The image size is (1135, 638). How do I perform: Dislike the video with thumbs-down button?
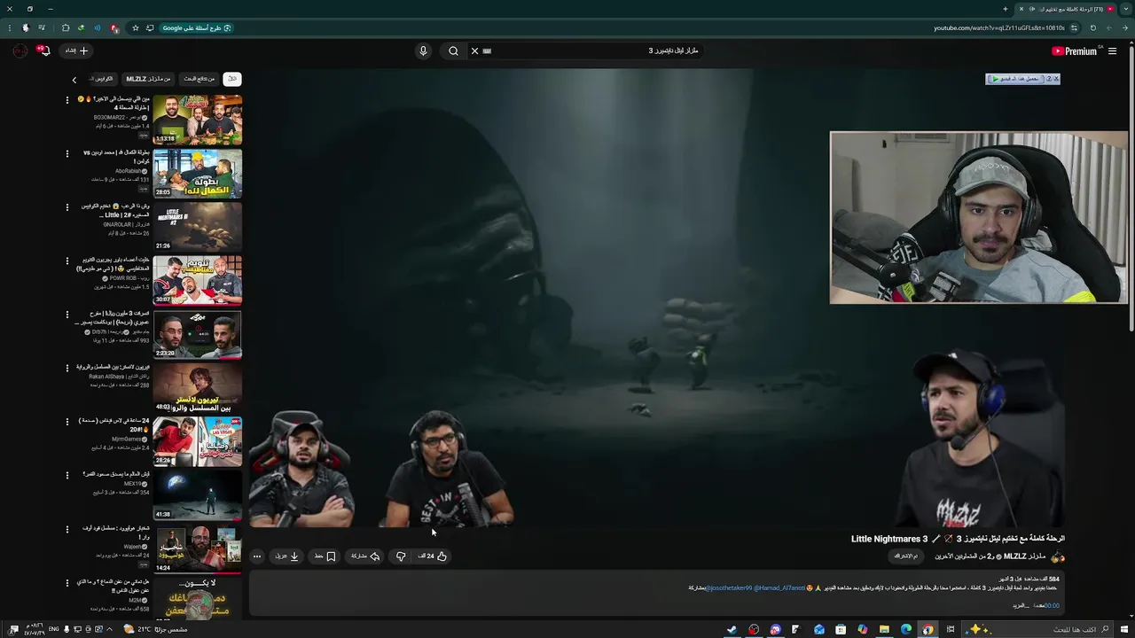(x=401, y=556)
